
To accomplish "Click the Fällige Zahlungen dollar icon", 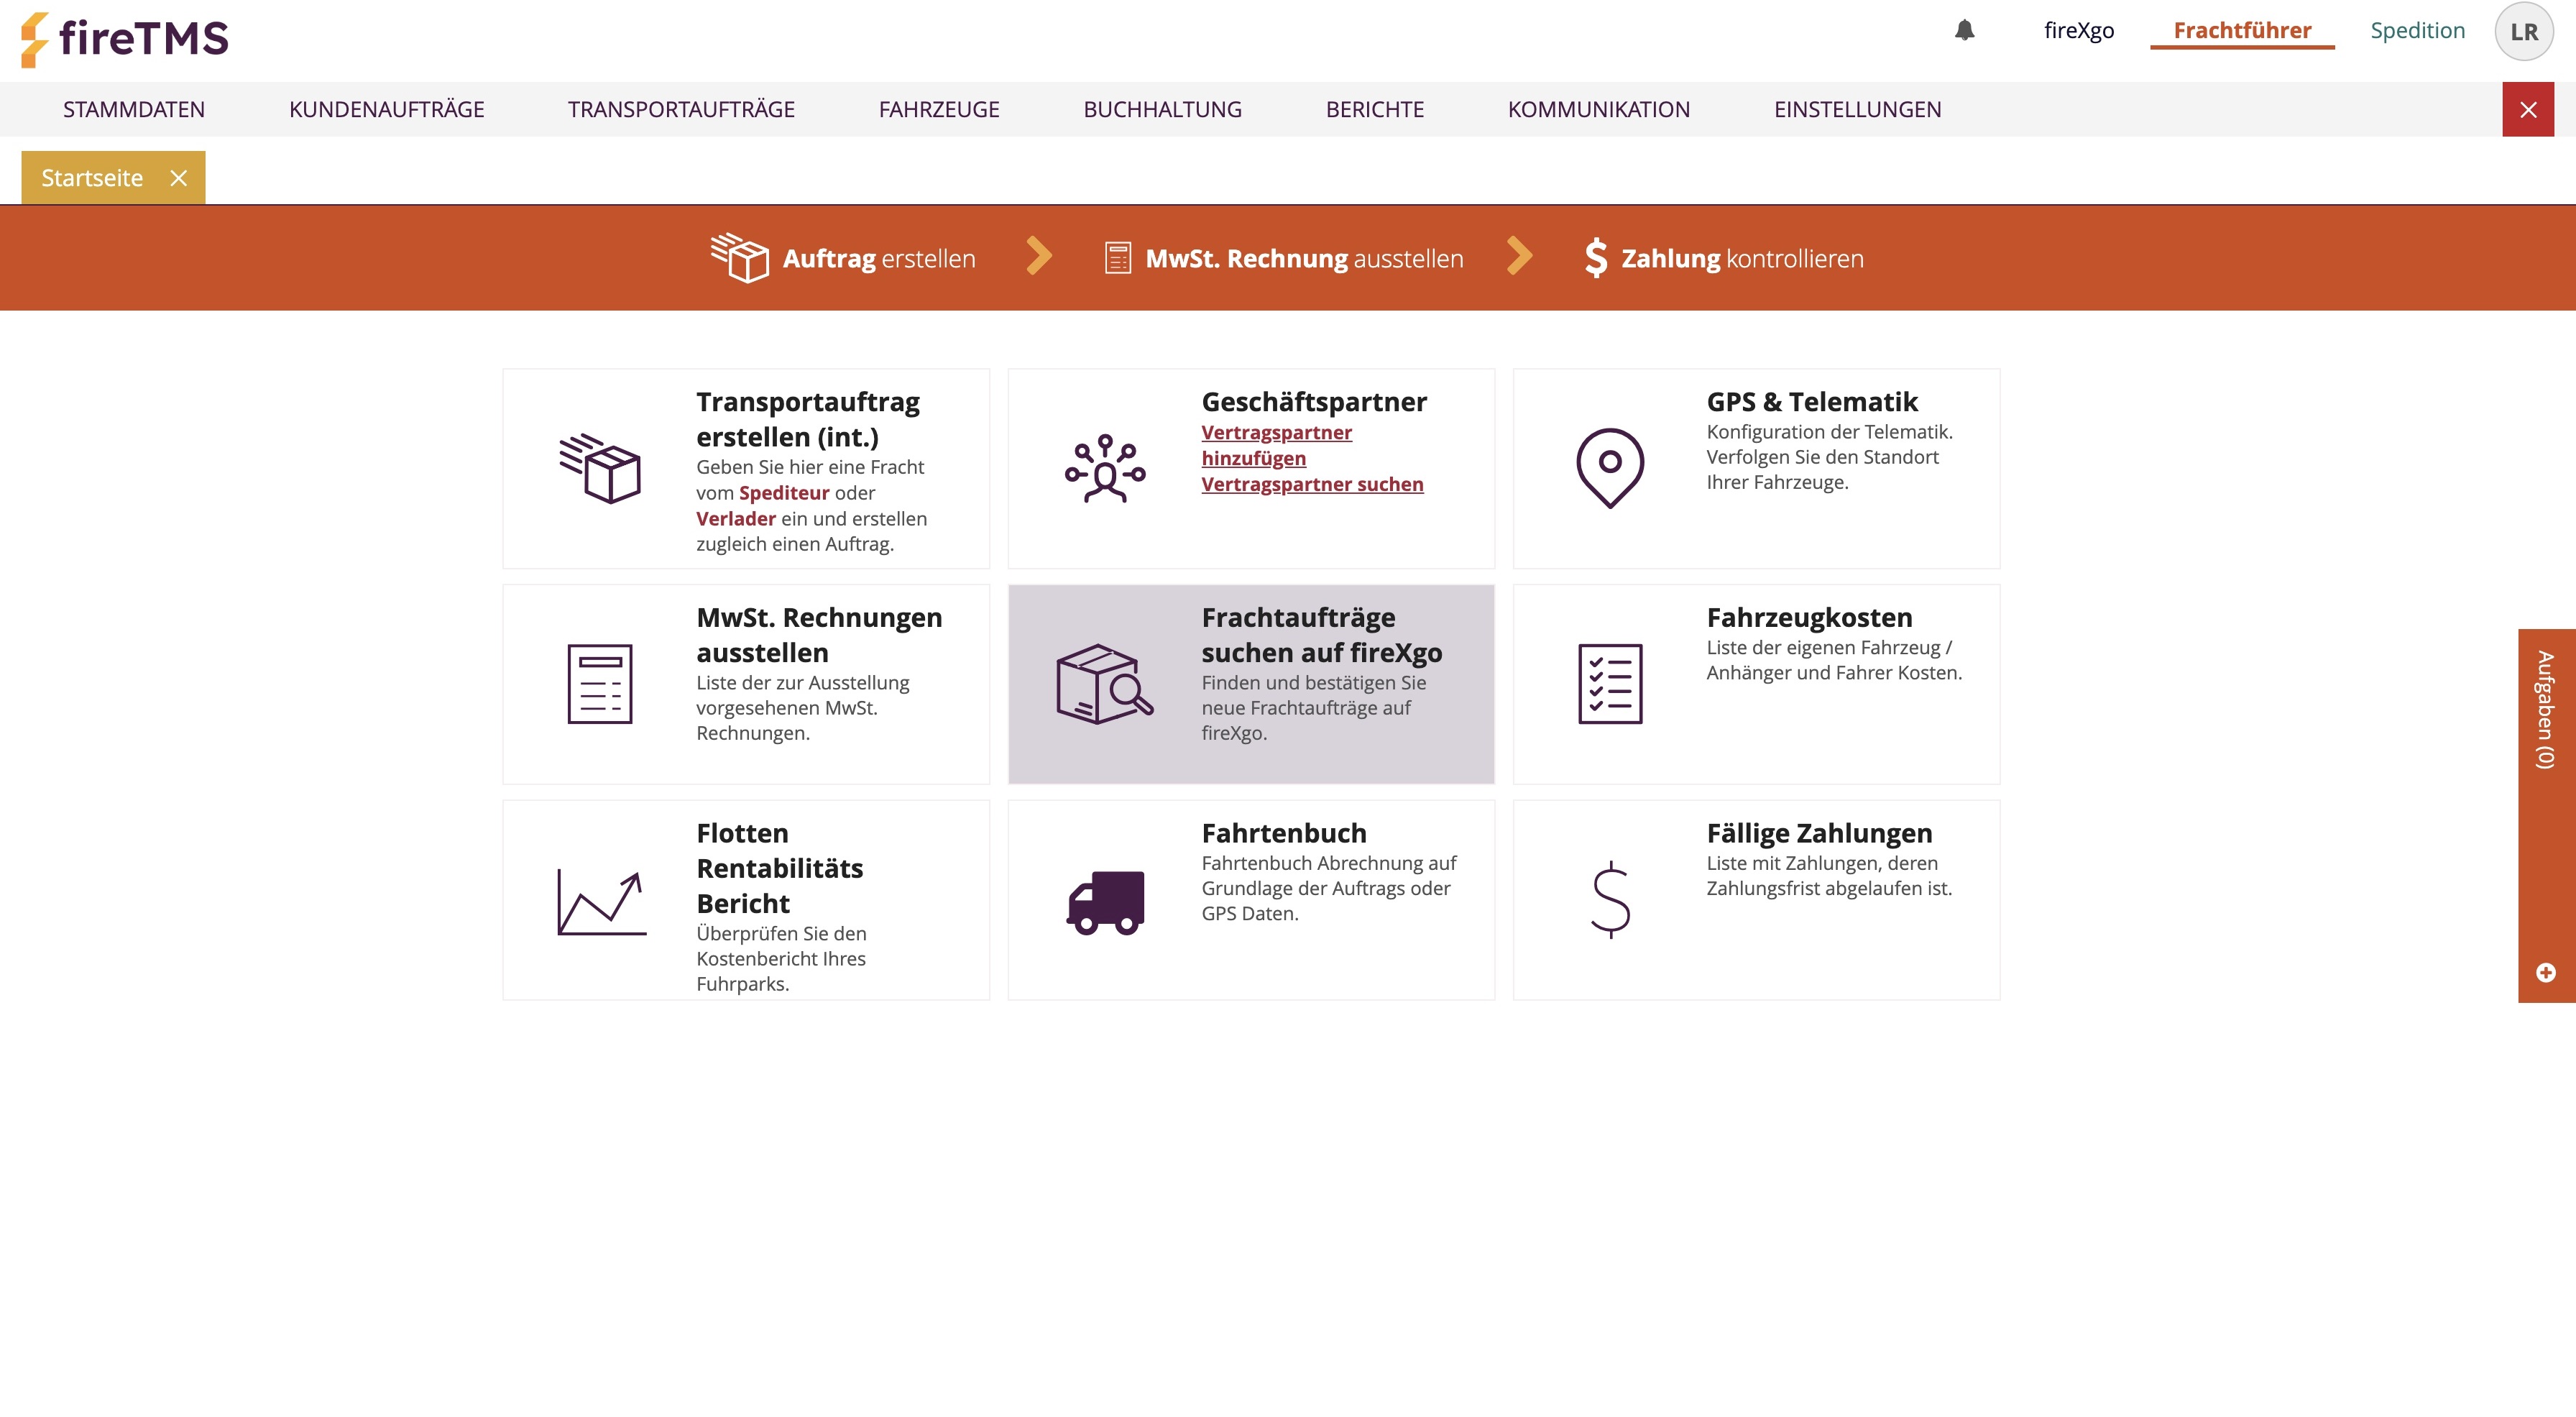I will tap(1610, 899).
